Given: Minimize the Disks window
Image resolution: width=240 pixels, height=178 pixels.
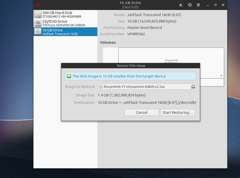Looking at the screenshot, I should pyautogui.click(x=208, y=5).
